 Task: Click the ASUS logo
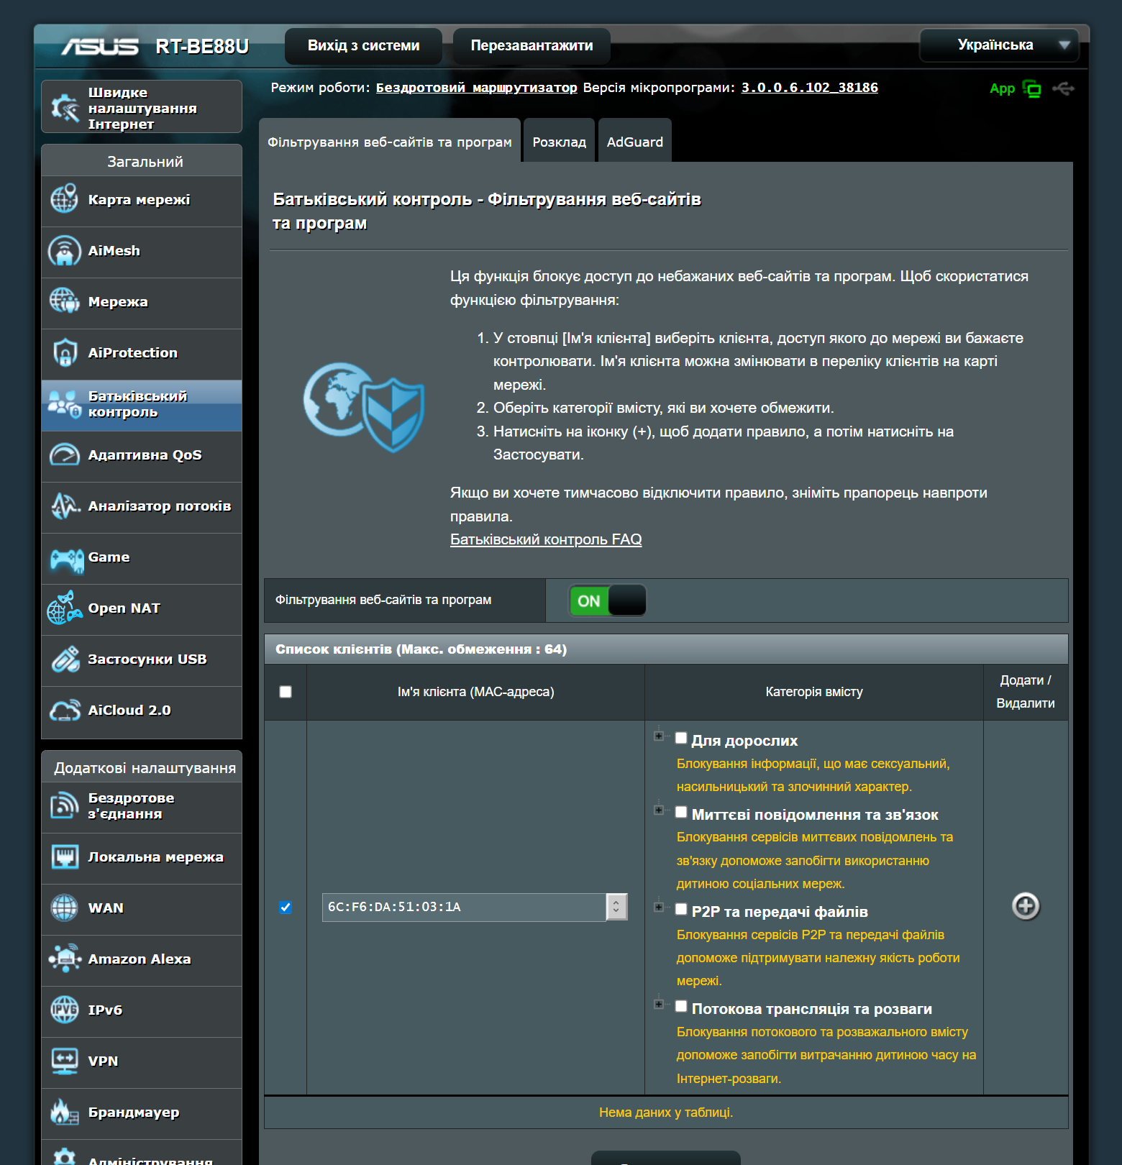click(x=99, y=47)
